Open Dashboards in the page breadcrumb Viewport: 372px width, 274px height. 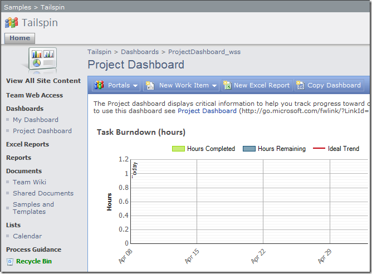pos(140,52)
